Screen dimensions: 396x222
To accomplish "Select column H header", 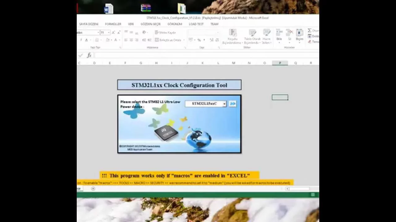I will click(156, 63).
